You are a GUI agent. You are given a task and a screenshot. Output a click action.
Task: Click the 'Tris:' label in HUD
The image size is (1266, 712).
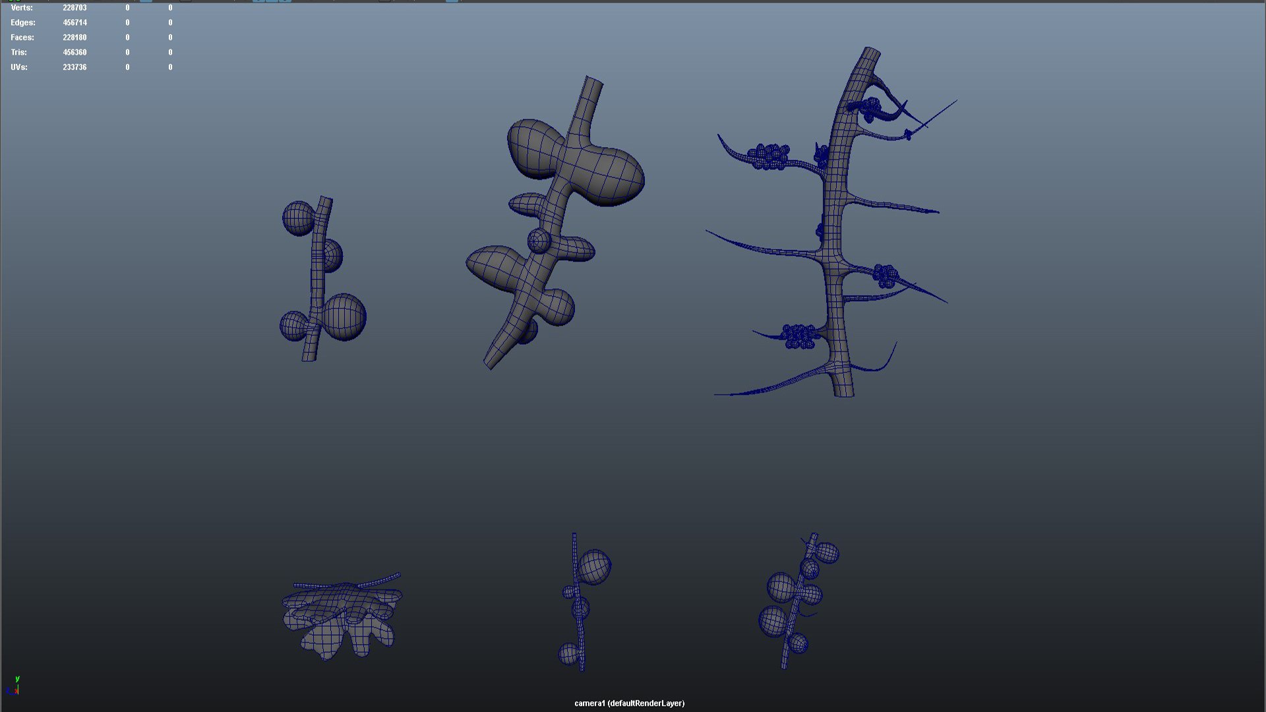[18, 52]
